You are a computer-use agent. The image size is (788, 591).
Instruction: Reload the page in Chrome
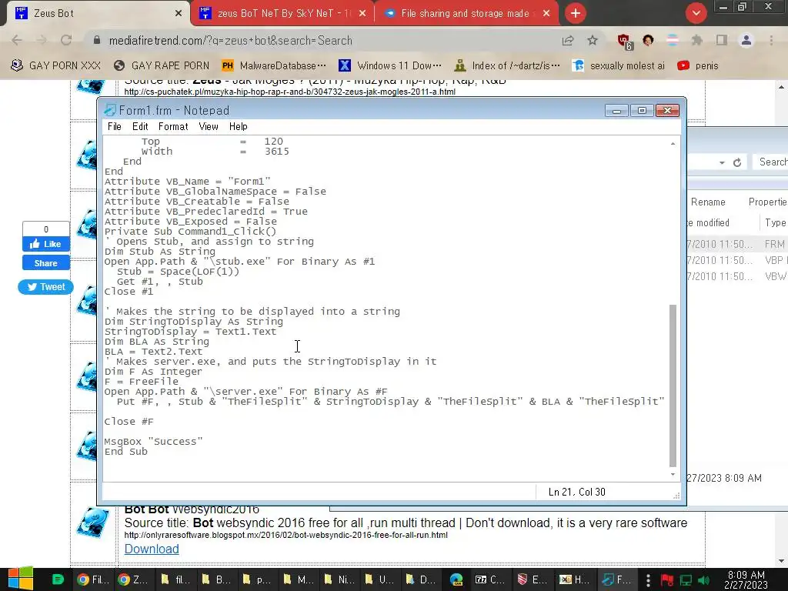click(x=66, y=40)
